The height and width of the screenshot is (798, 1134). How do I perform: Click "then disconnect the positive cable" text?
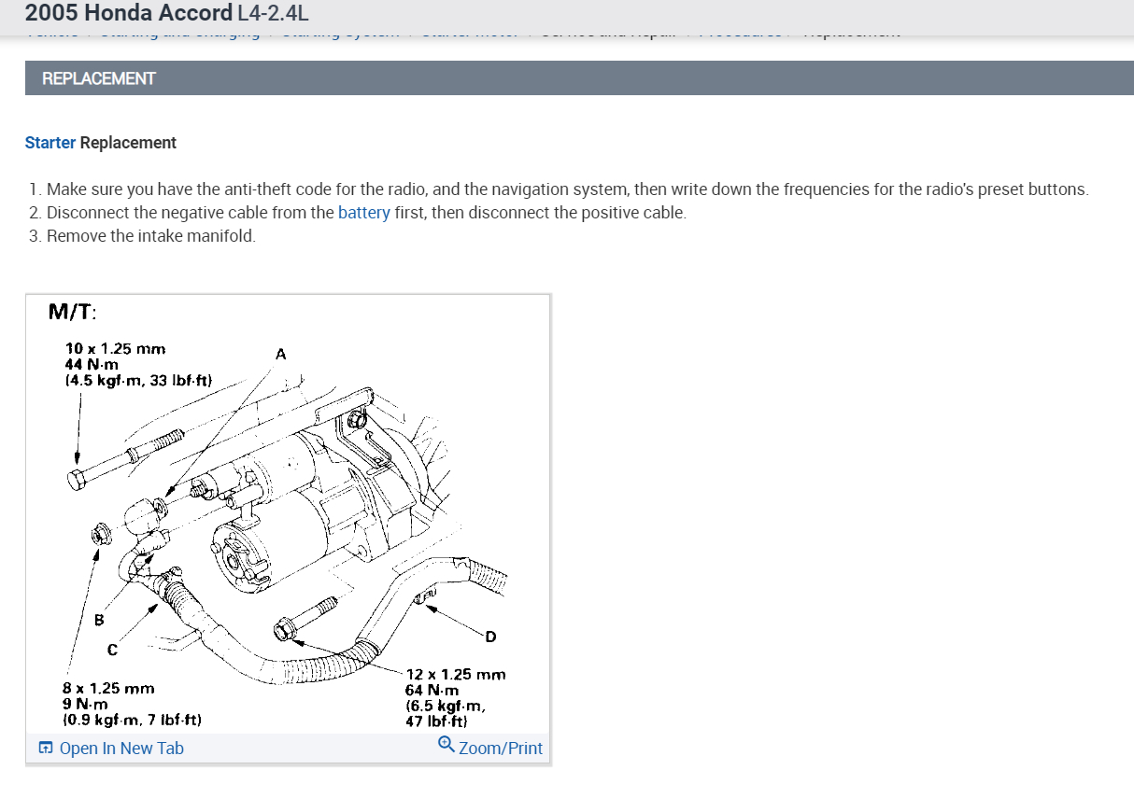pos(559,212)
